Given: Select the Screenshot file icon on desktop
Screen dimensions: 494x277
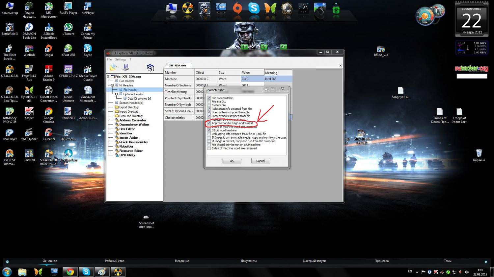Looking at the screenshot, I should click(x=147, y=222).
